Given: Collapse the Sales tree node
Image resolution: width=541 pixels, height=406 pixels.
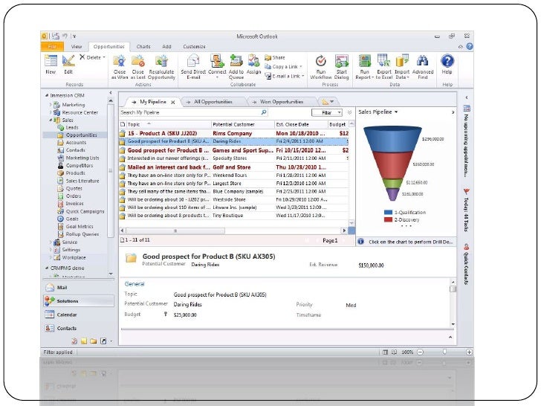Looking at the screenshot, I should (x=51, y=120).
